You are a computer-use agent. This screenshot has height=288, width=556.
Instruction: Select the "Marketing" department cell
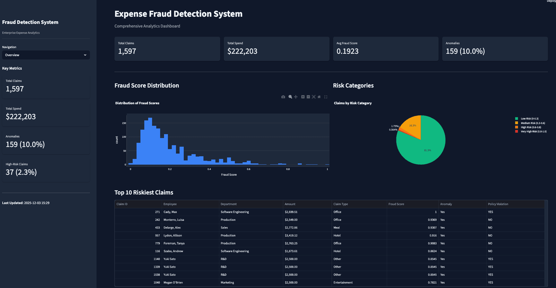(x=251, y=282)
